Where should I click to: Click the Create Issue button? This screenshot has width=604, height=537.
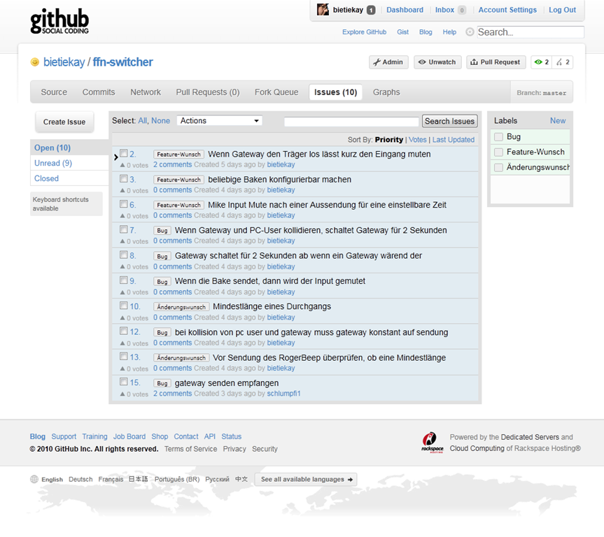64,122
